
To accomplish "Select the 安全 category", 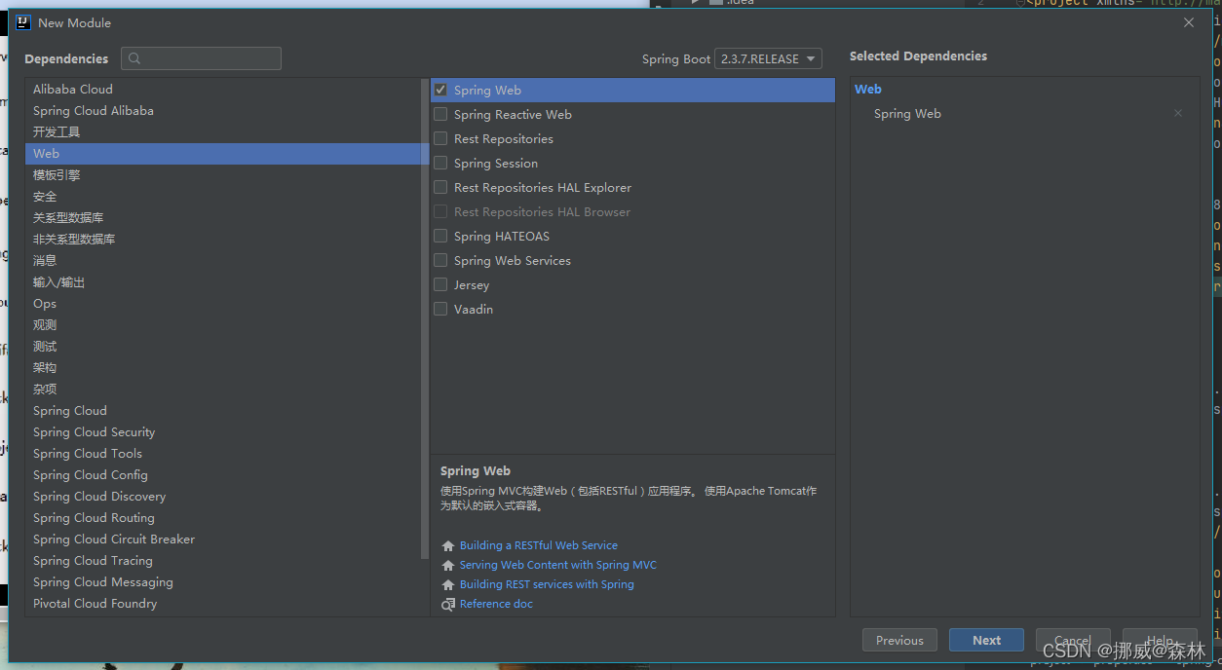I will [x=222, y=196].
